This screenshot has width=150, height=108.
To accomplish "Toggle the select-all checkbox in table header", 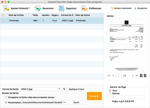I will 3,15.
